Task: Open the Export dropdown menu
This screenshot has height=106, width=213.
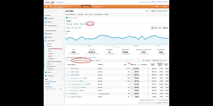Action: [91, 14]
